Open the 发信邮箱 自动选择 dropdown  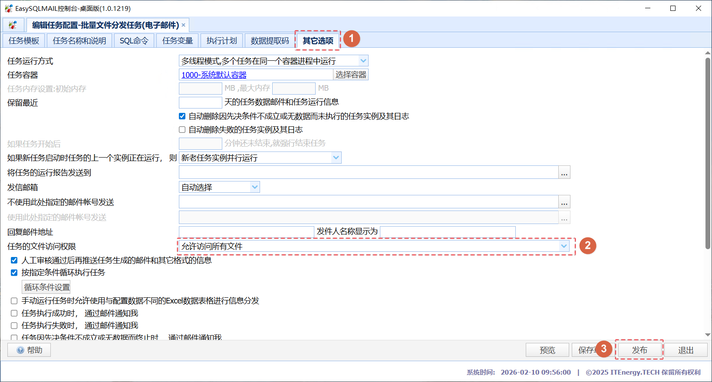pyautogui.click(x=254, y=187)
